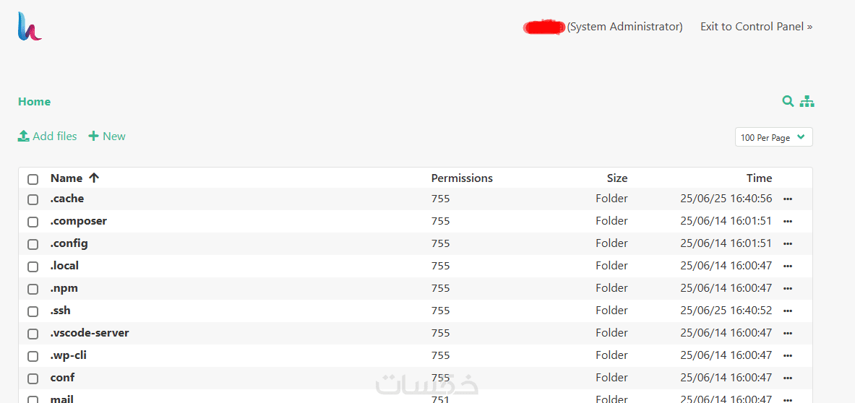Click Exit to Control Panel link

(756, 27)
